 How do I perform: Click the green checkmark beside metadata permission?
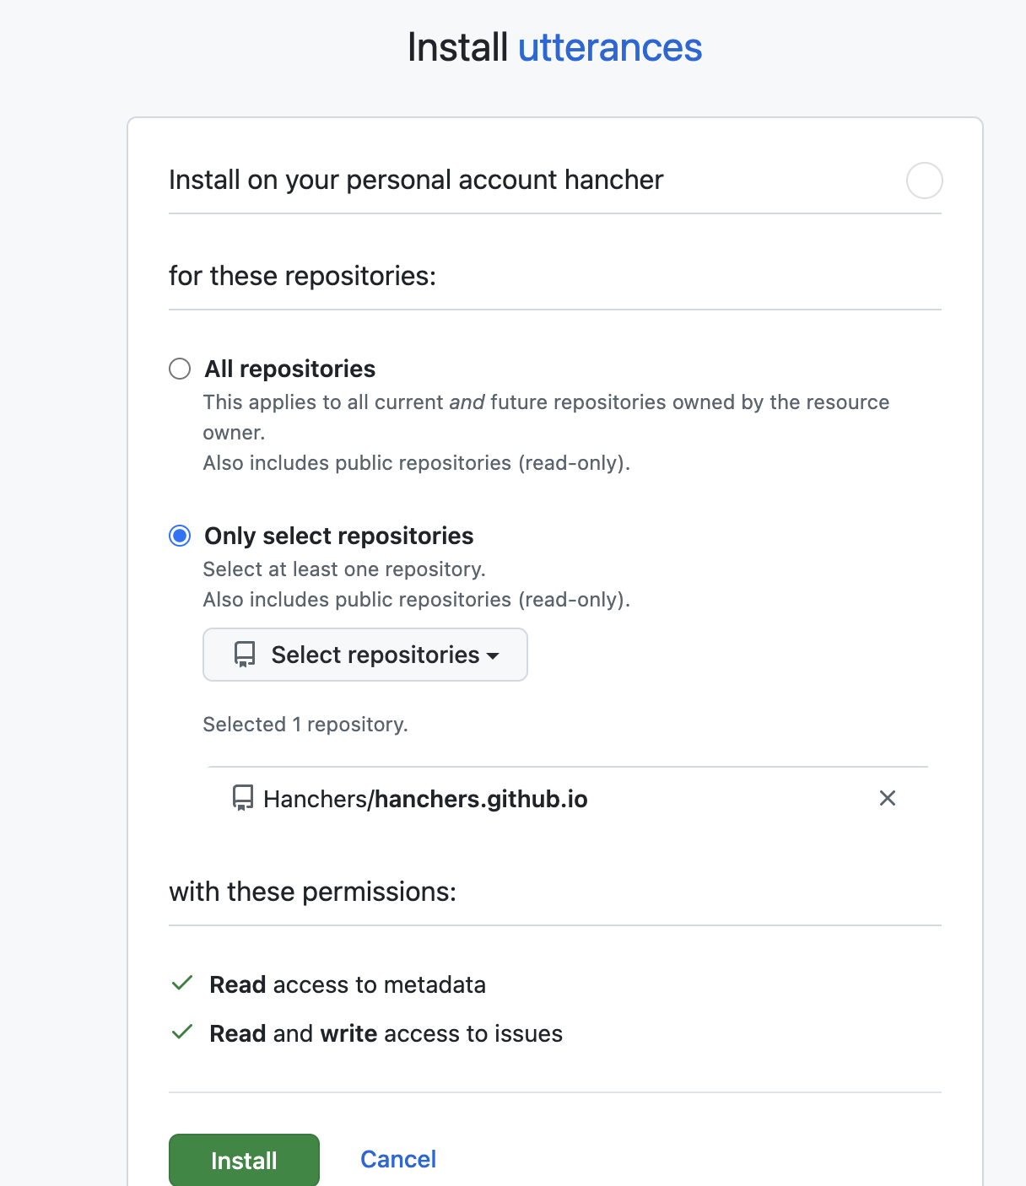coord(182,984)
